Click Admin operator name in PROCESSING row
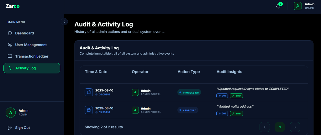 [145, 91]
